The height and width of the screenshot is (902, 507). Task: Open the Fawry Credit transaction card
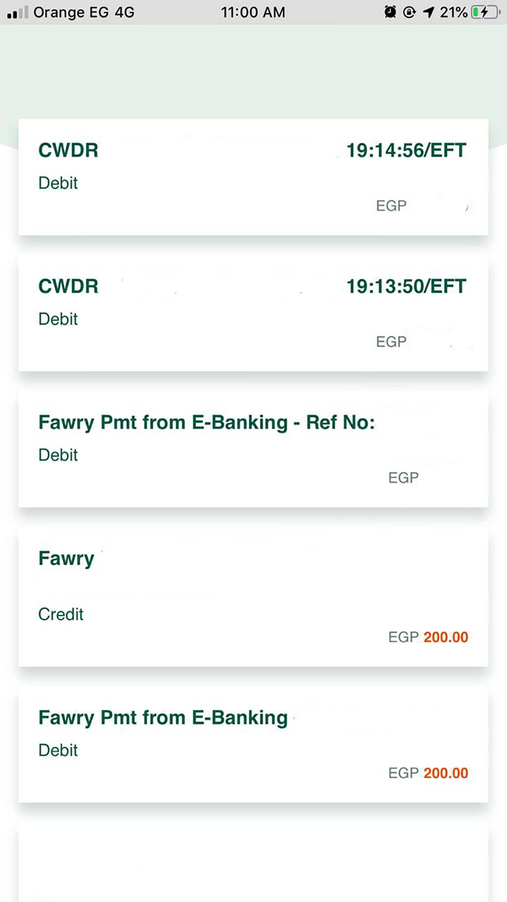click(x=253, y=596)
